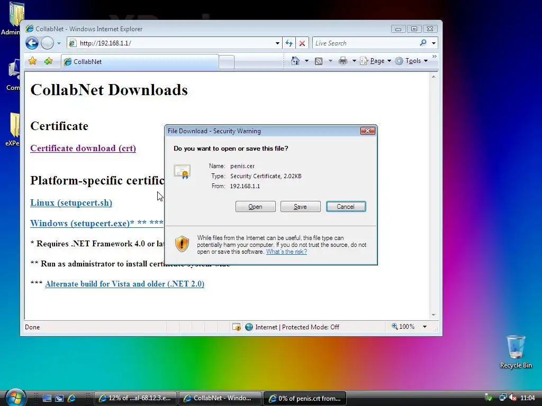The image size is (542, 406).
Task: Click Internet | Protected Mode: Off status
Action: tap(292, 327)
